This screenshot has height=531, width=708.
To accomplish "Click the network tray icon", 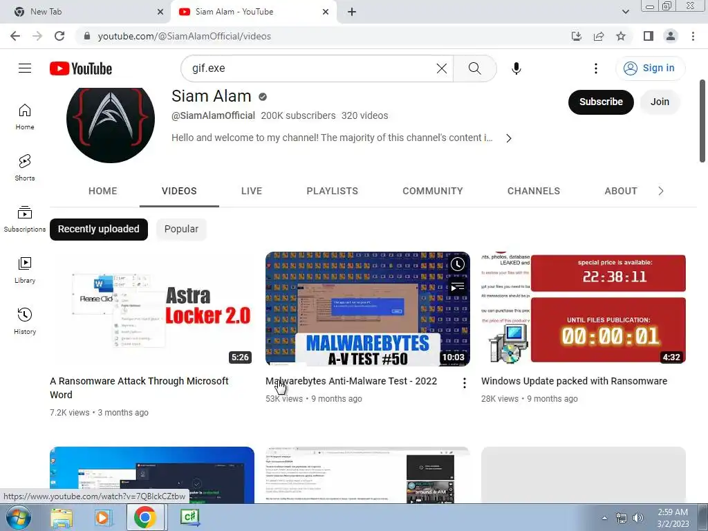I will point(622,518).
